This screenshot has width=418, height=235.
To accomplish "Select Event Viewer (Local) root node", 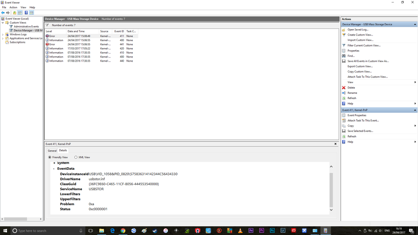I will 17,19.
